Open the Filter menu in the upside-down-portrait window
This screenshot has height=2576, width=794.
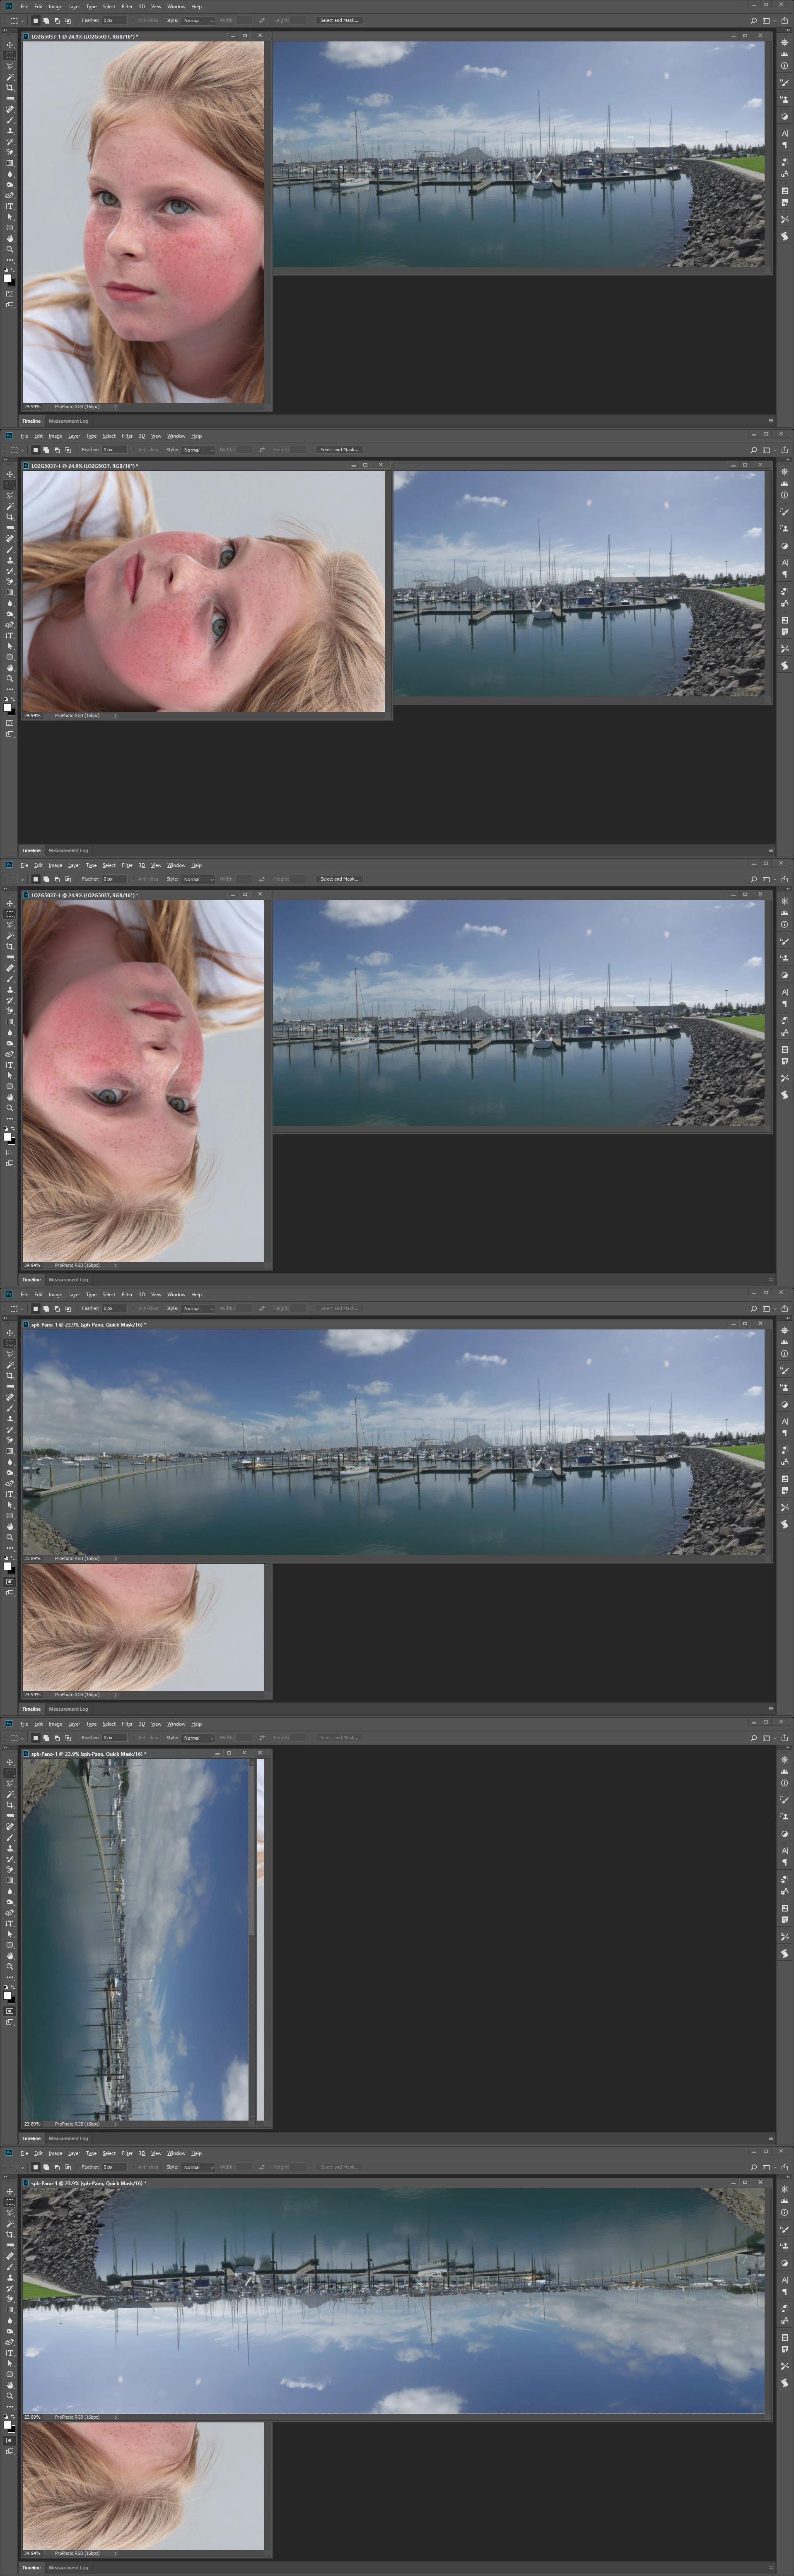click(x=127, y=865)
